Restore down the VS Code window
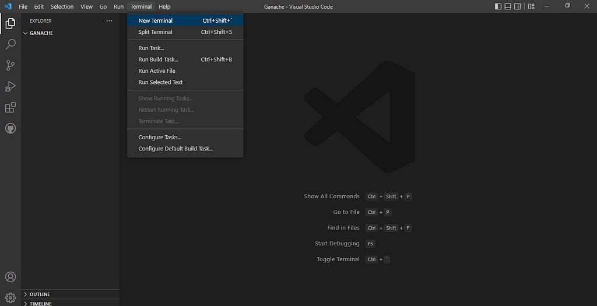Image resolution: width=597 pixels, height=306 pixels. coord(567,6)
